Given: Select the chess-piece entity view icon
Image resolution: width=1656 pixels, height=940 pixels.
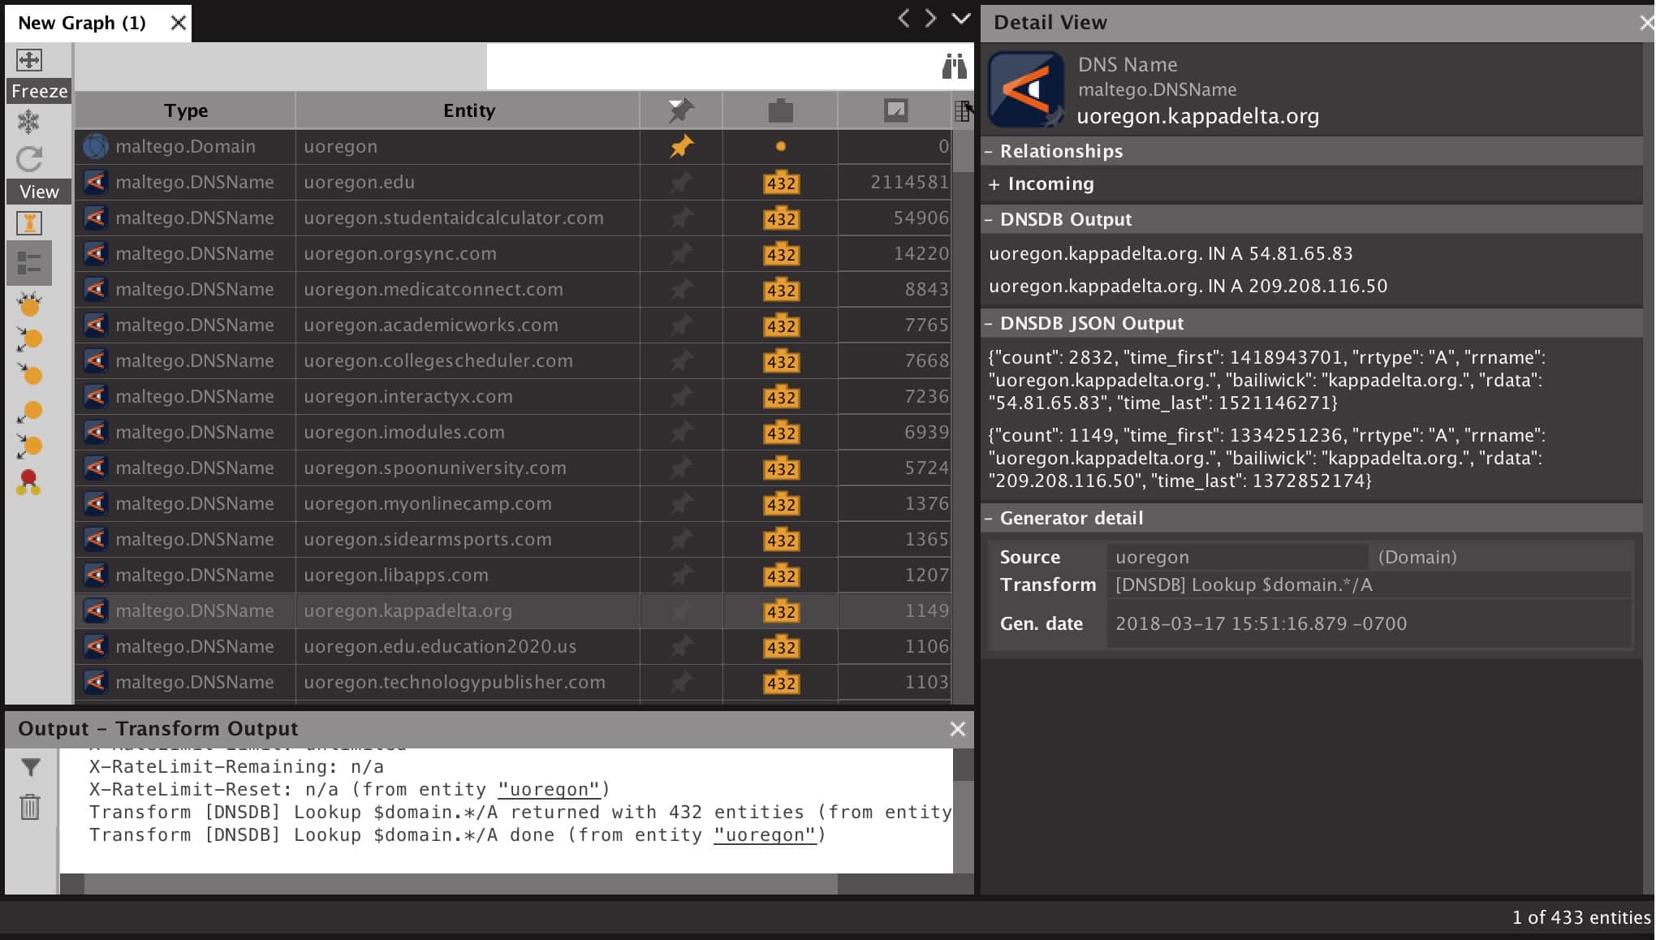Looking at the screenshot, I should pos(29,223).
